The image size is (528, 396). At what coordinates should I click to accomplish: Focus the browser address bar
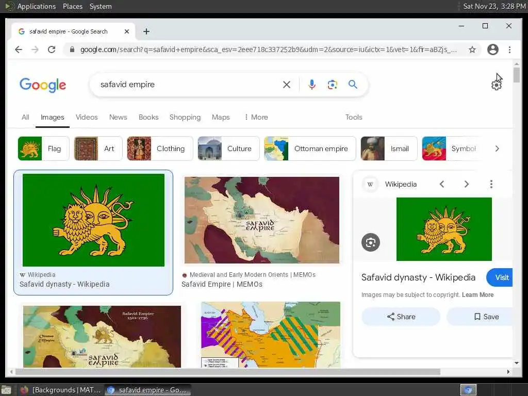268,49
